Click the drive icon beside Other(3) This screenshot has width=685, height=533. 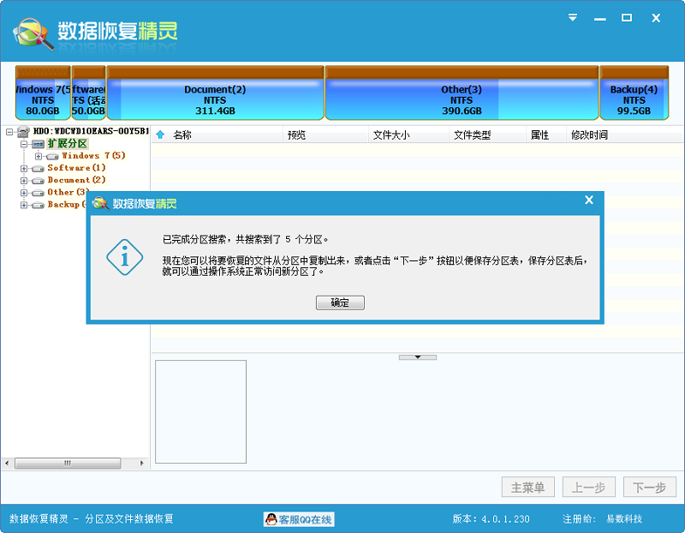[x=38, y=192]
